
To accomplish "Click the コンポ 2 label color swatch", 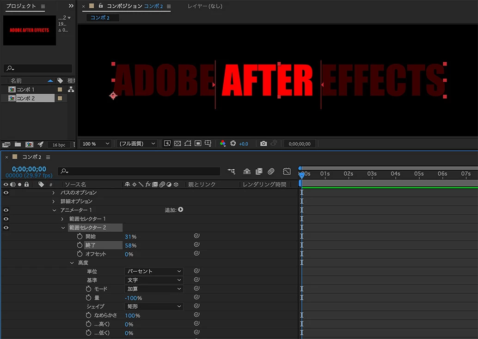I will coord(60,99).
